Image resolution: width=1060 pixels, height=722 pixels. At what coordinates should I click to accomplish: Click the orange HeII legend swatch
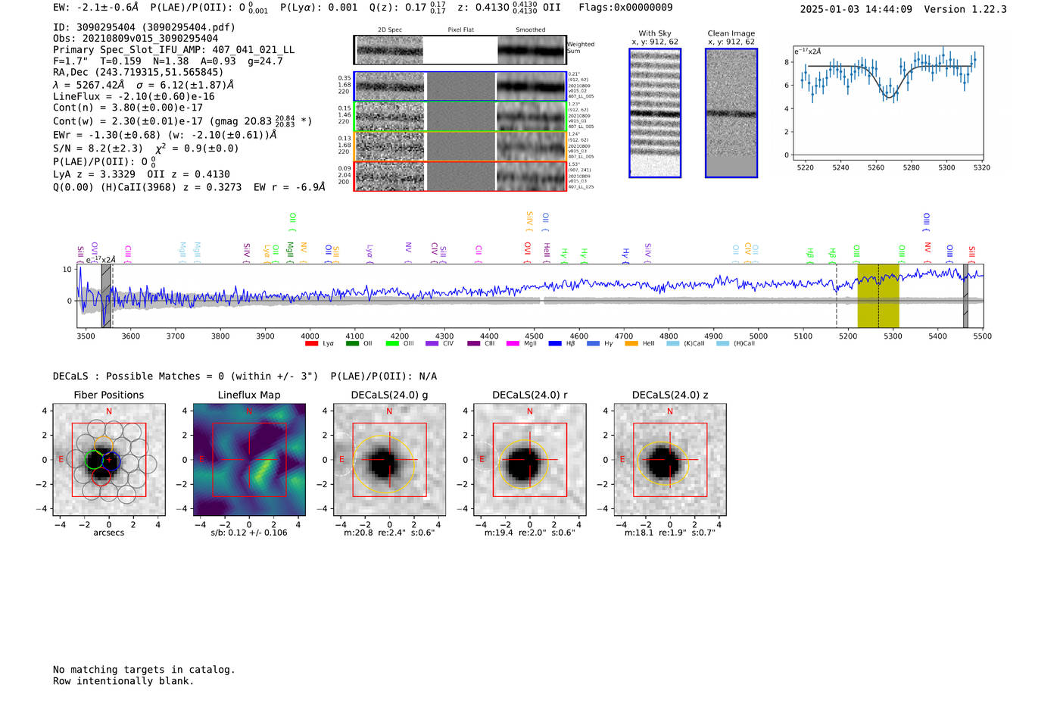click(x=631, y=343)
